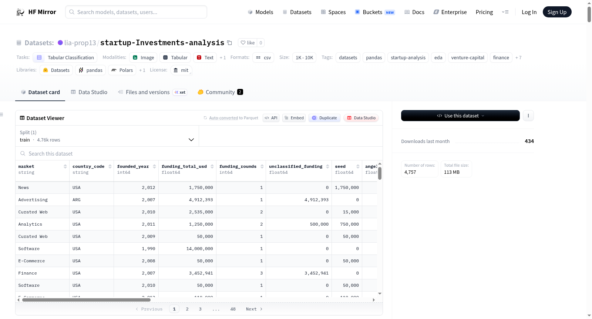Sort the market column
This screenshot has height=319, width=592.
pyautogui.click(x=65, y=166)
